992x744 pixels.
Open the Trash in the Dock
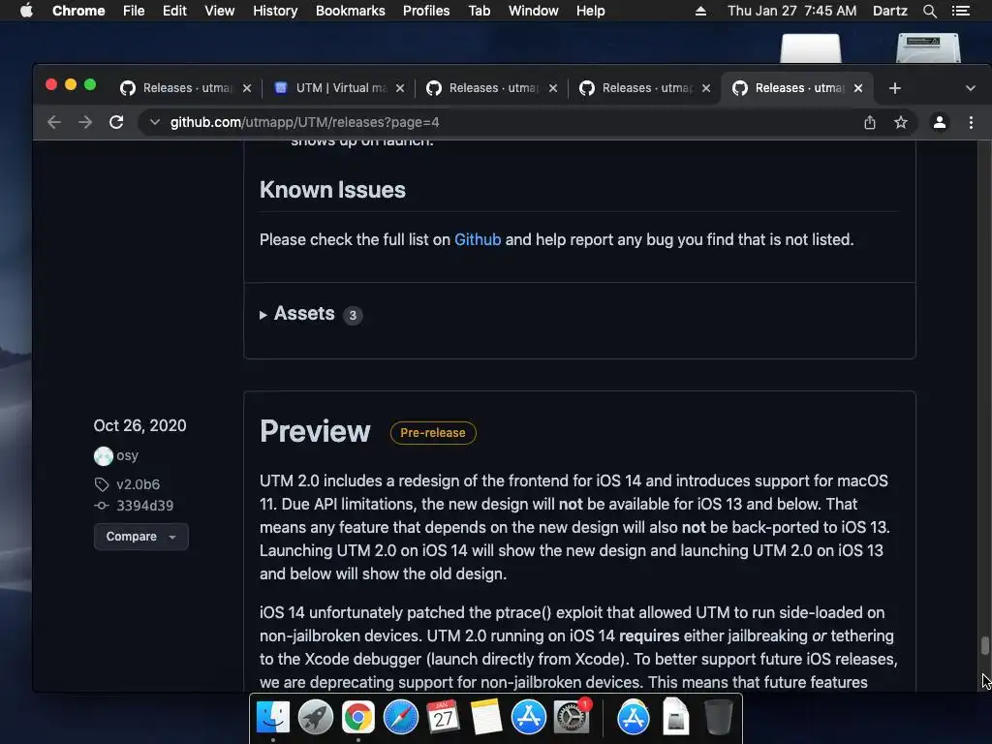coord(718,718)
